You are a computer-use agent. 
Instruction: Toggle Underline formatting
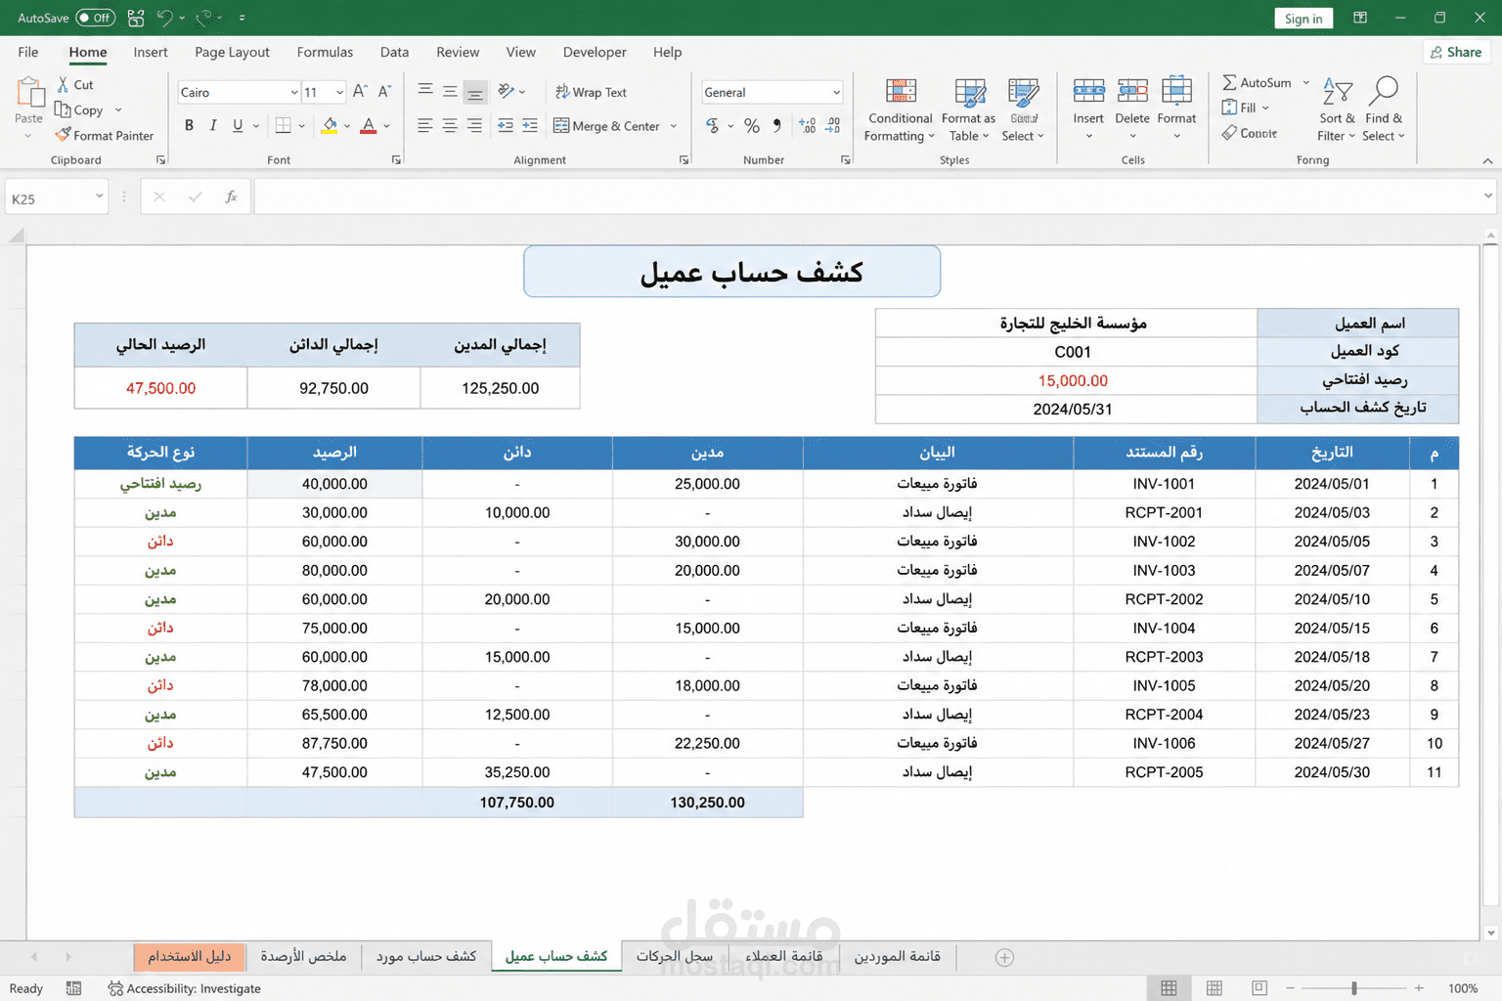(x=237, y=125)
